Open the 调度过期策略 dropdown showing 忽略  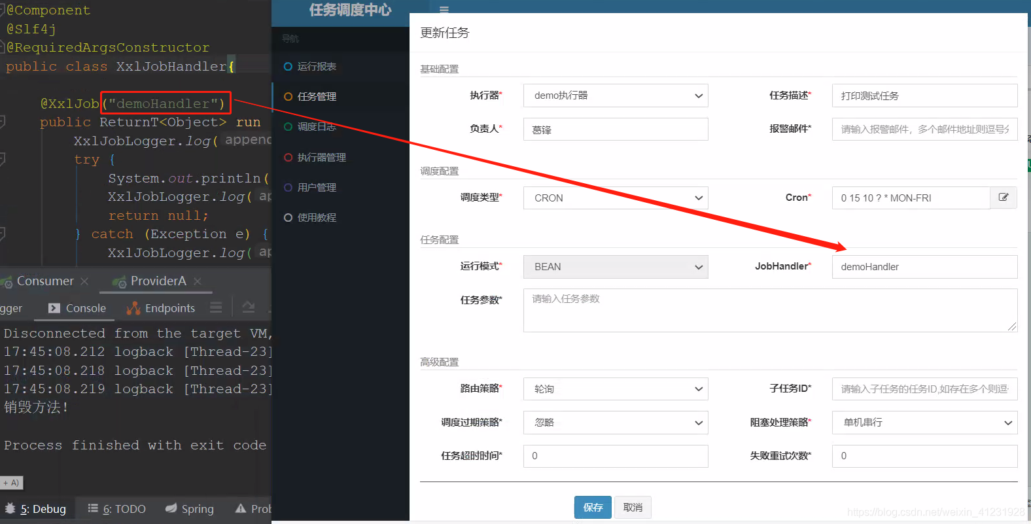(x=616, y=423)
